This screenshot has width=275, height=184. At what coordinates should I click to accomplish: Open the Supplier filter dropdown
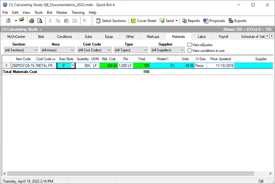coord(168,50)
